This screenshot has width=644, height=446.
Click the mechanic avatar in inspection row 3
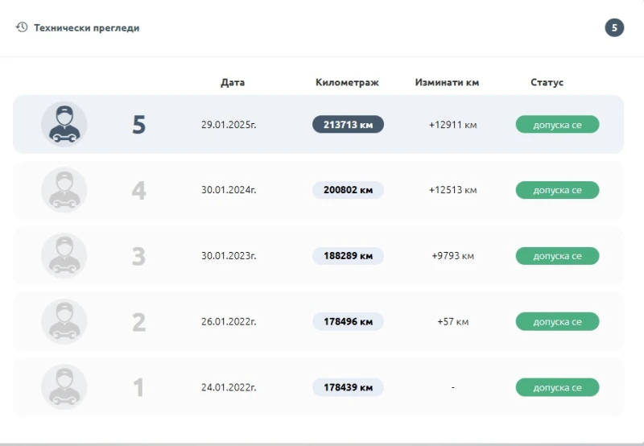(64, 256)
